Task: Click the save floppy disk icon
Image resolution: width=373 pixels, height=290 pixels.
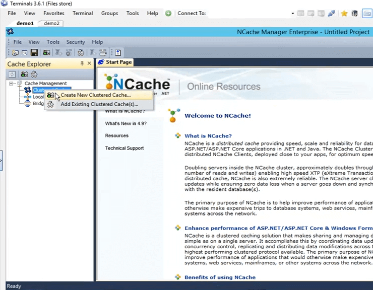Action: [34, 52]
